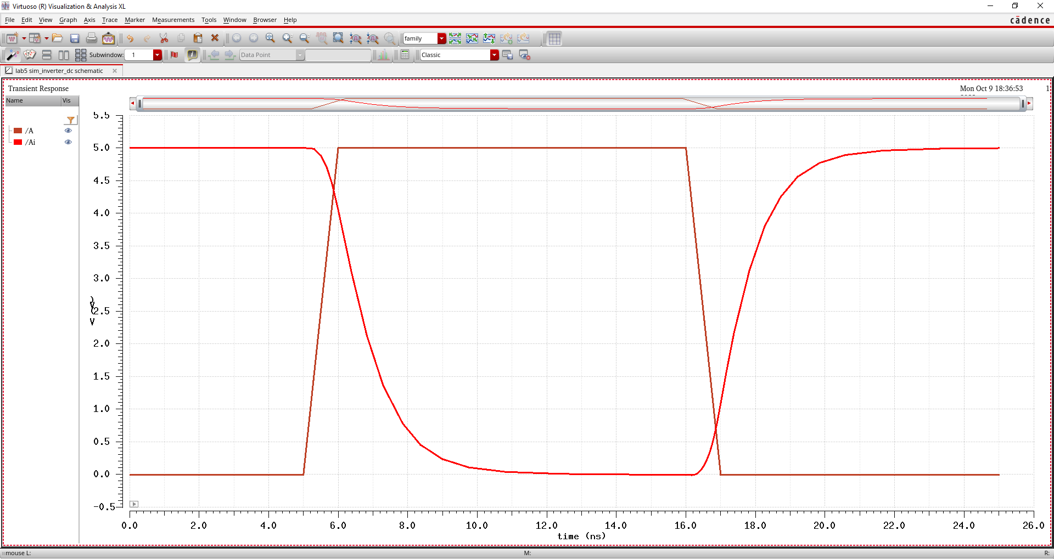Click the Cut scissors icon
Image resolution: width=1054 pixels, height=559 pixels.
click(x=164, y=38)
